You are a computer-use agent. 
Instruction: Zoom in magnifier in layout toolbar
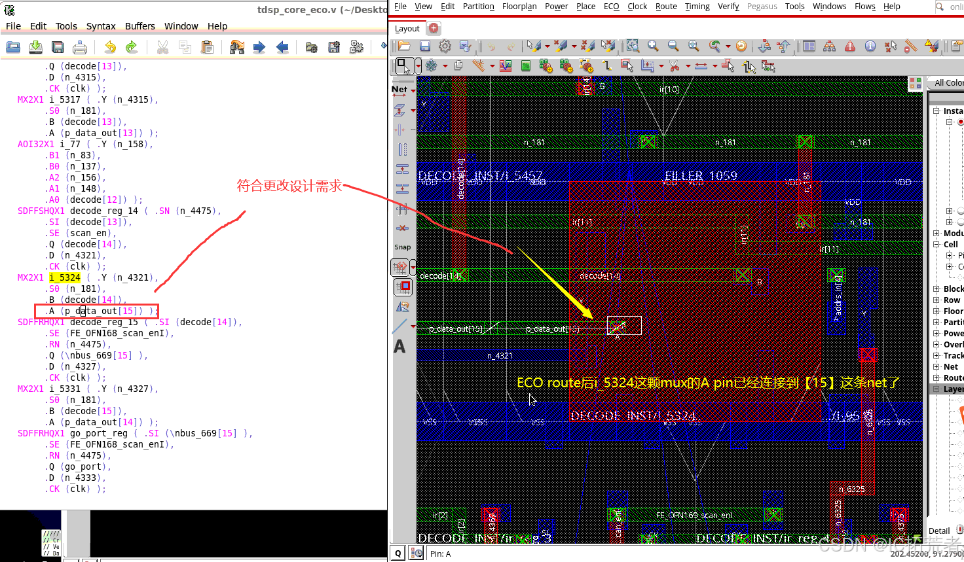pos(653,46)
